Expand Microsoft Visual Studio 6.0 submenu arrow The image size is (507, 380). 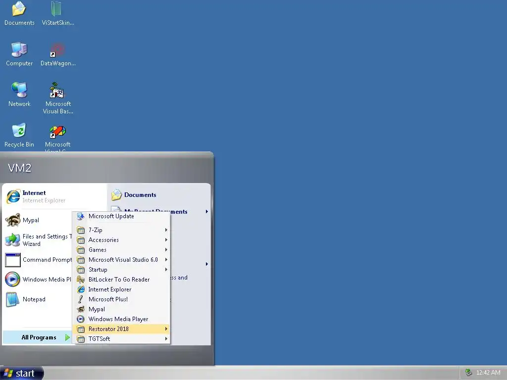(166, 259)
